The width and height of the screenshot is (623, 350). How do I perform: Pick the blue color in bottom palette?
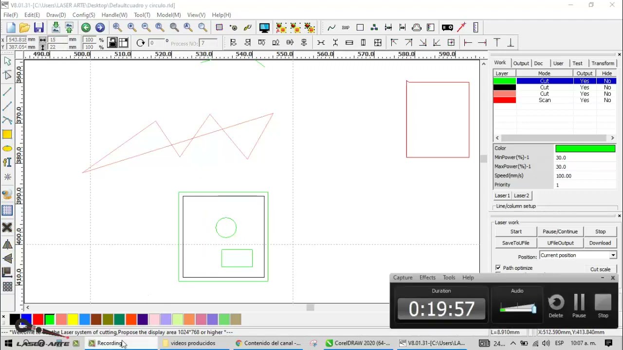point(26,319)
